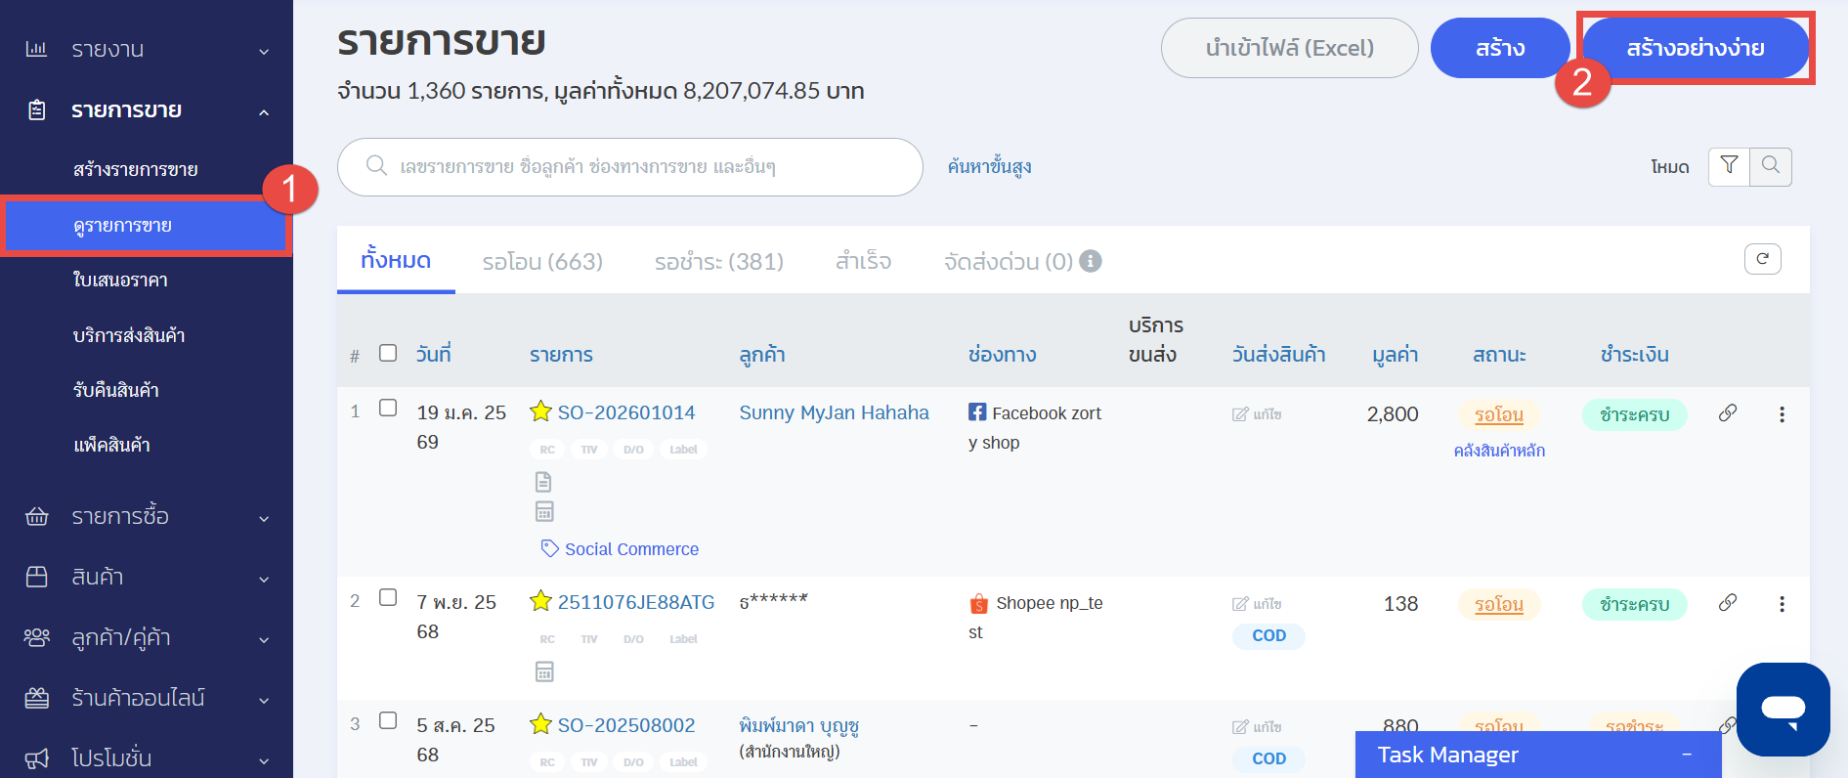This screenshot has height=778, width=1848.
Task: Switch to the รอโอน (663) tab
Action: point(542,262)
